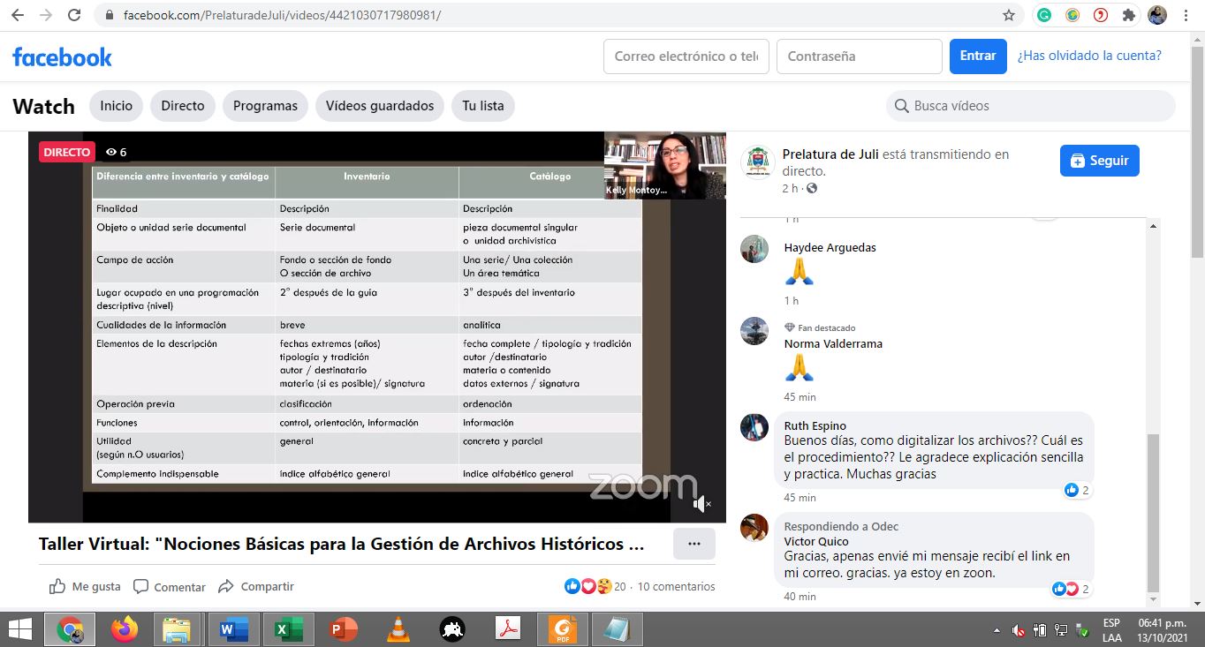Open the Chrome extensions puzzle icon
This screenshot has height=647, width=1205.
click(x=1128, y=15)
